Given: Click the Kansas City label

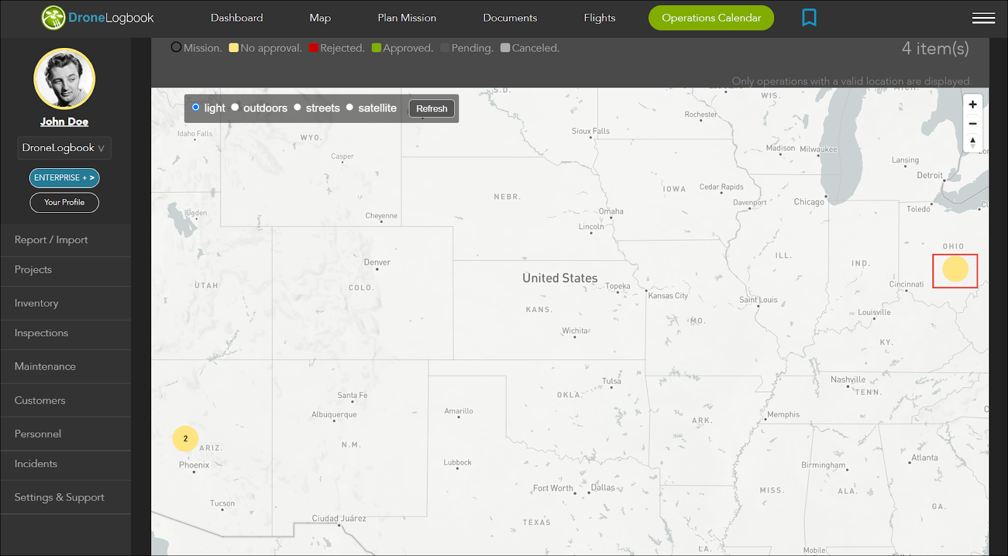Looking at the screenshot, I should 668,296.
